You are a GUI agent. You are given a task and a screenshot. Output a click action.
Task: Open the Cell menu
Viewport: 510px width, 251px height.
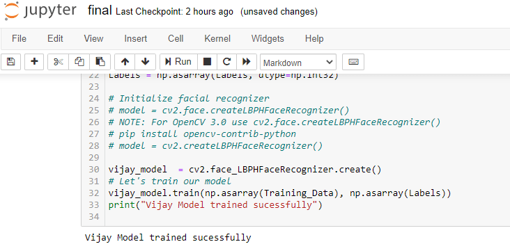pos(176,39)
